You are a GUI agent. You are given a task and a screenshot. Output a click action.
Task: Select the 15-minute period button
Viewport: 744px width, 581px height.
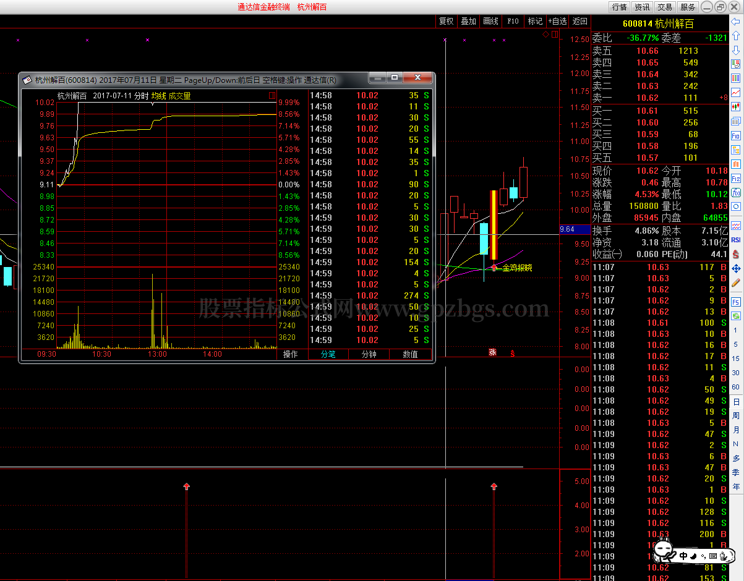tap(736, 358)
